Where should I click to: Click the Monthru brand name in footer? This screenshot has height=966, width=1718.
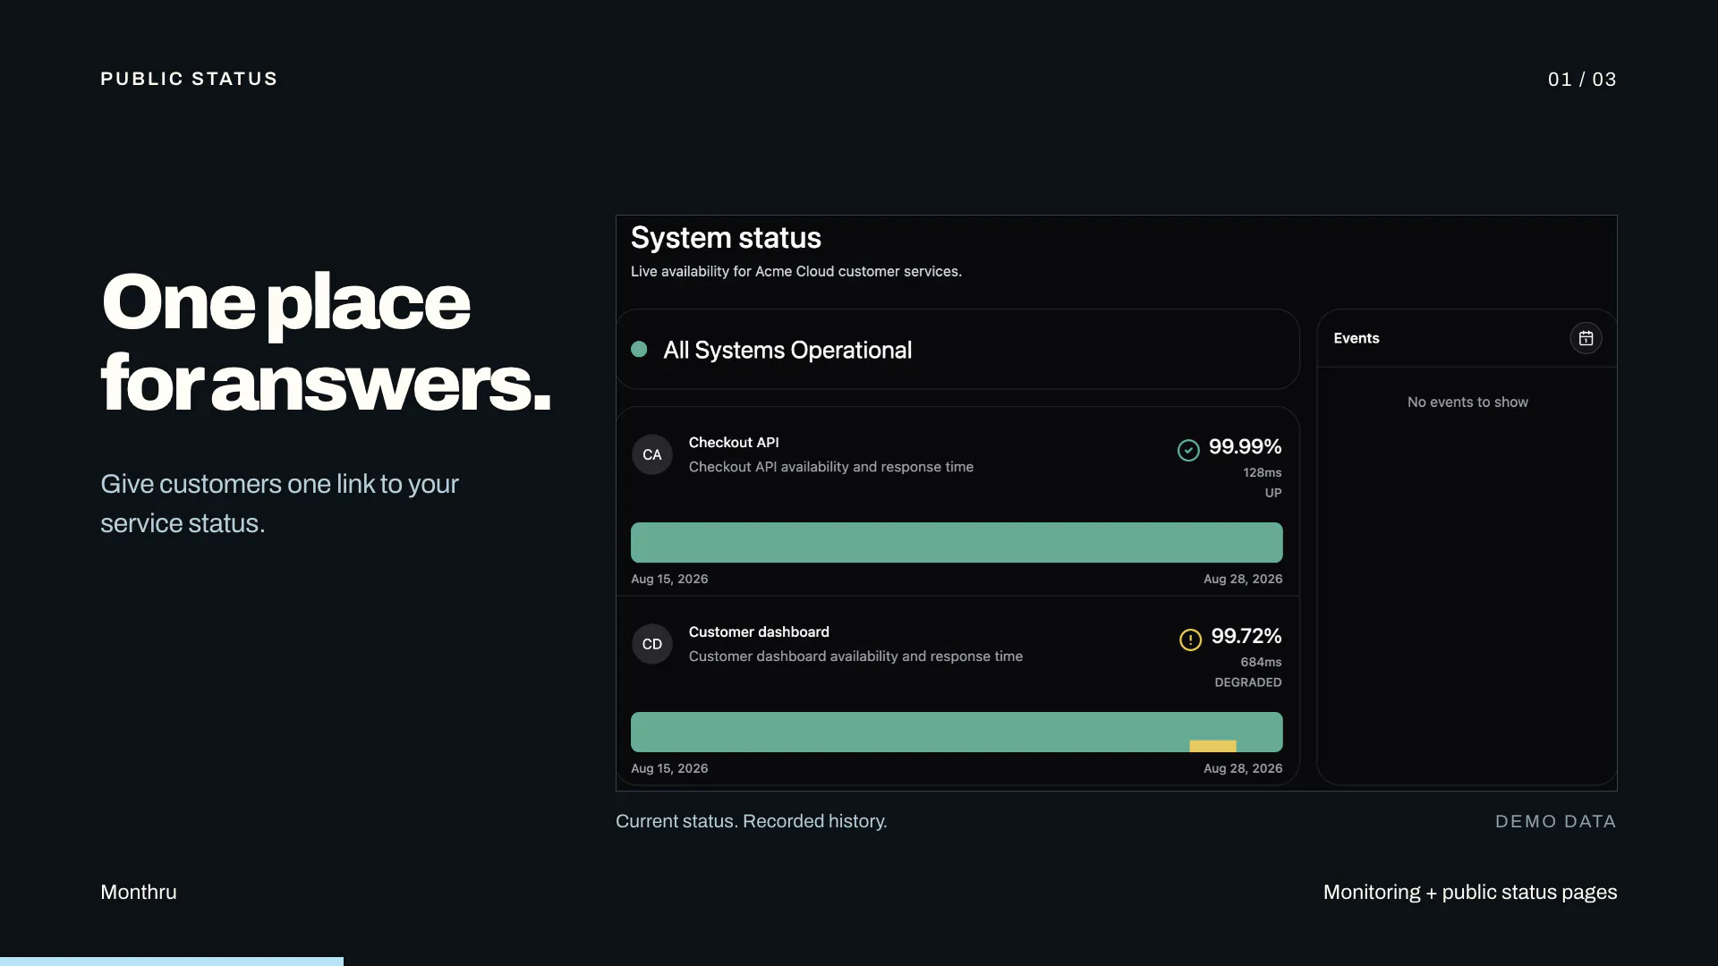tap(139, 892)
